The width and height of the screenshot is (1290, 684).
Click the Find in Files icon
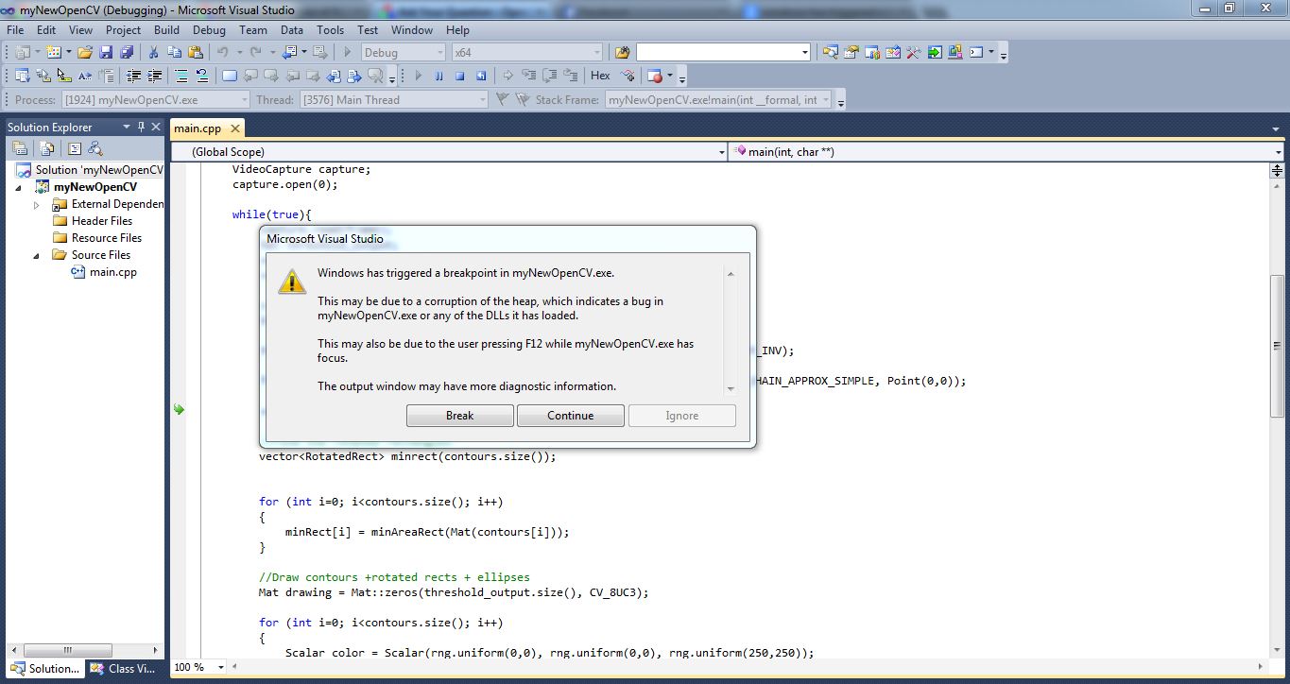point(622,52)
